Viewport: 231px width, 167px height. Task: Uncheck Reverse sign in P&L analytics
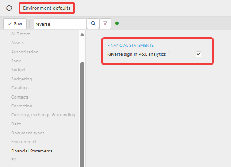[198, 54]
